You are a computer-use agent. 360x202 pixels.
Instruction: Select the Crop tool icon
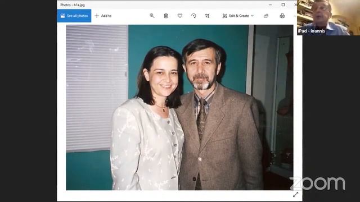click(207, 16)
